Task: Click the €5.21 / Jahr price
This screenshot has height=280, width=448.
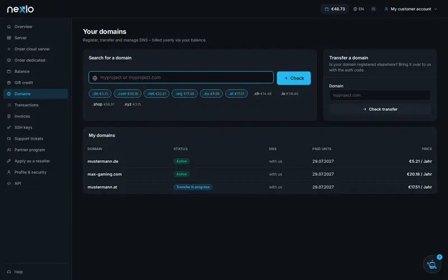Action: [x=421, y=161]
